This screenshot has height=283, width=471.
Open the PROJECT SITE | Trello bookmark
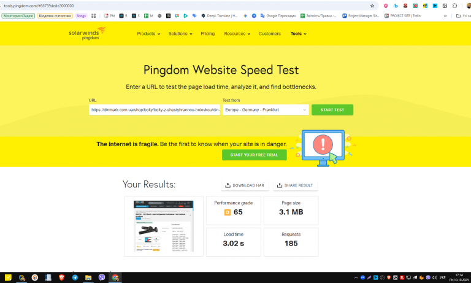403,15
